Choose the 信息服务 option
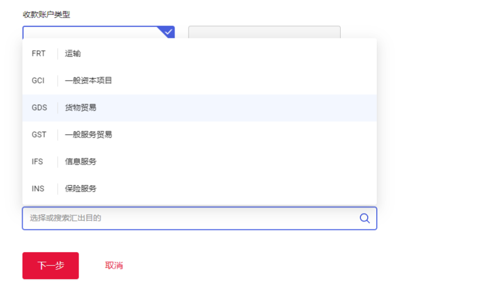479x296 pixels. pyautogui.click(x=81, y=162)
